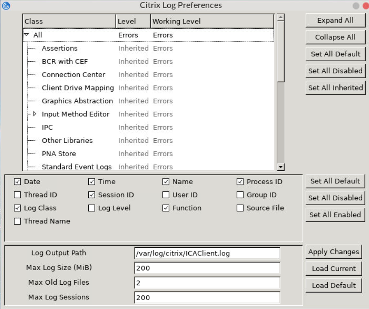Enable the Log Level checkbox
The image size is (369, 309).
tap(92, 208)
